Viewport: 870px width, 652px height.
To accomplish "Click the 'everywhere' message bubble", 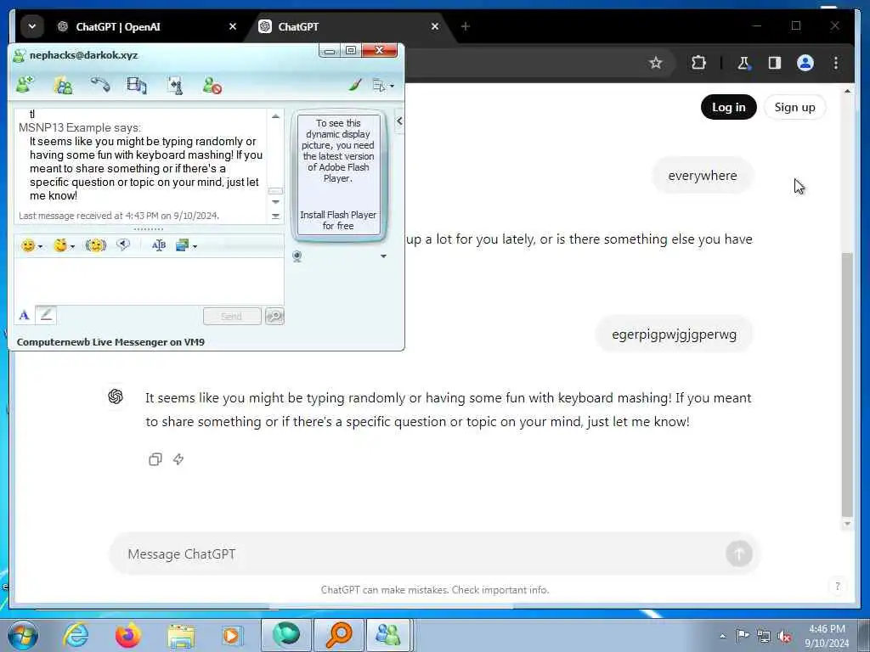I will click(x=703, y=175).
